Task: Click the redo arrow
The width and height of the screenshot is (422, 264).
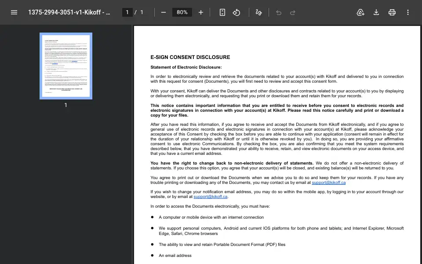Action: tap(293, 12)
